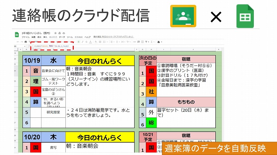Open the input tools あ dropdown
The height and width of the screenshot is (155, 277).
pyautogui.click(x=160, y=42)
